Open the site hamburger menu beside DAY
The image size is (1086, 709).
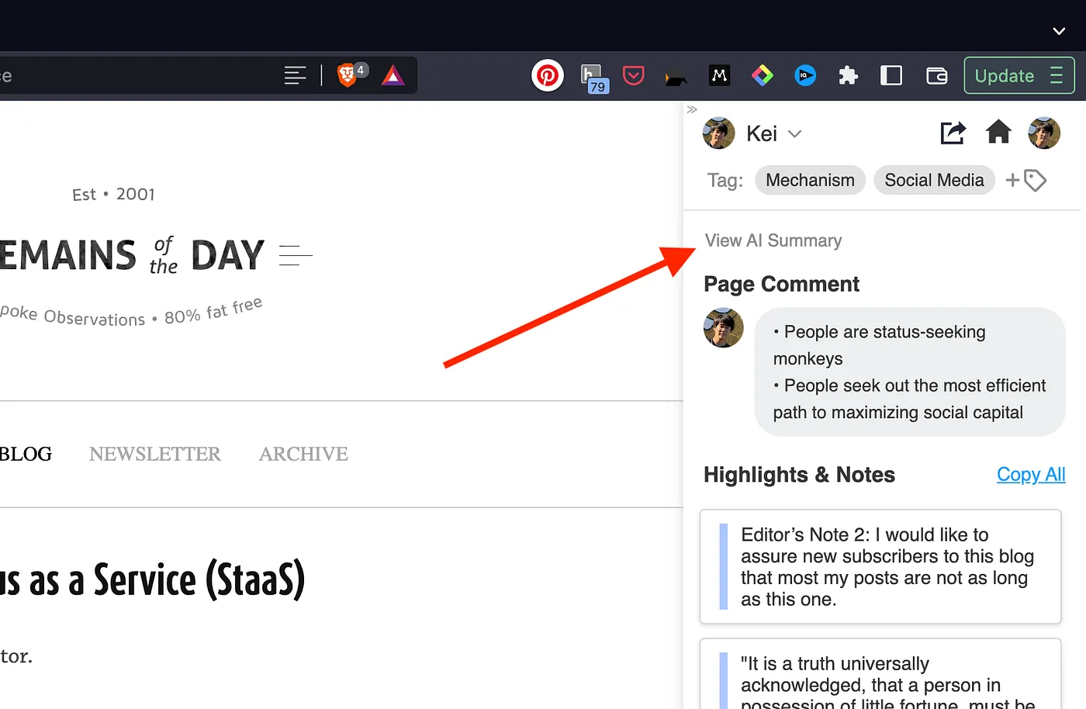tap(296, 255)
